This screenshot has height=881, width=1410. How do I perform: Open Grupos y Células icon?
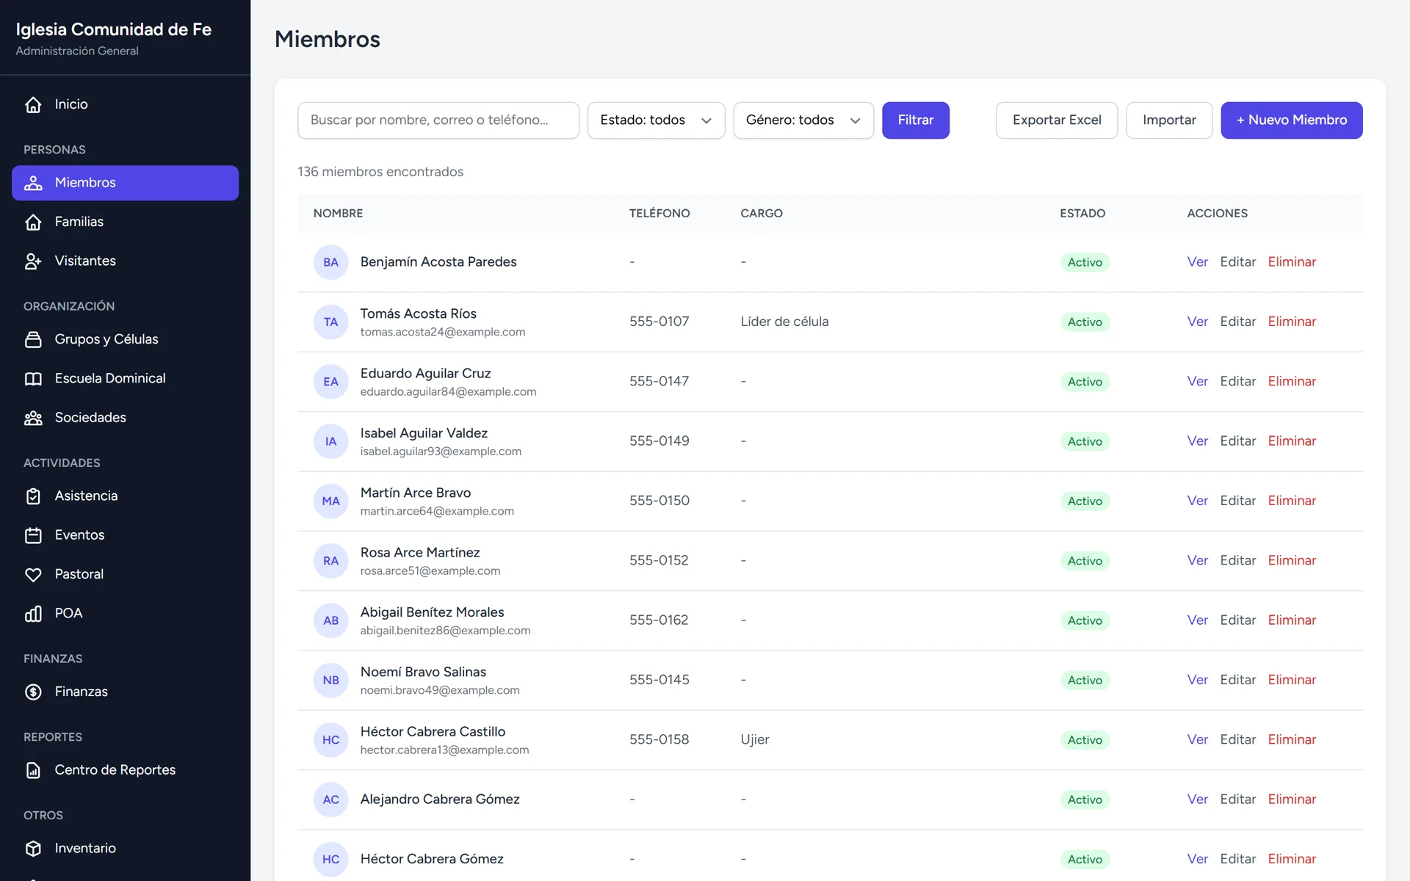pyautogui.click(x=33, y=339)
